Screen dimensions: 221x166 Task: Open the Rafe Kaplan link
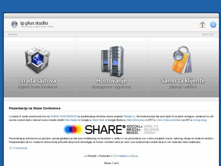tap(71, 120)
